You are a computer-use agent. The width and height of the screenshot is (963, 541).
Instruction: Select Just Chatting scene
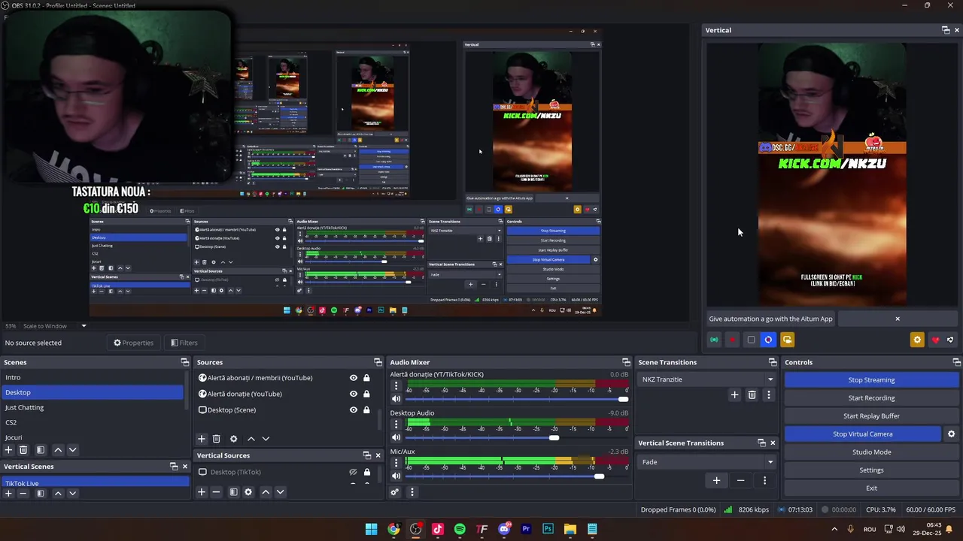[x=93, y=407]
